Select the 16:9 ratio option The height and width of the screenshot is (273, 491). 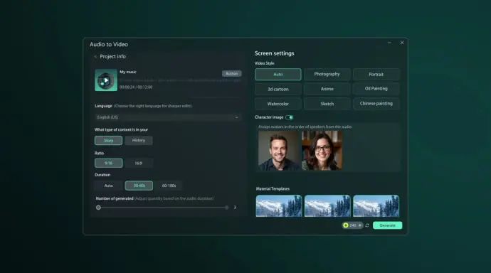tap(139, 164)
